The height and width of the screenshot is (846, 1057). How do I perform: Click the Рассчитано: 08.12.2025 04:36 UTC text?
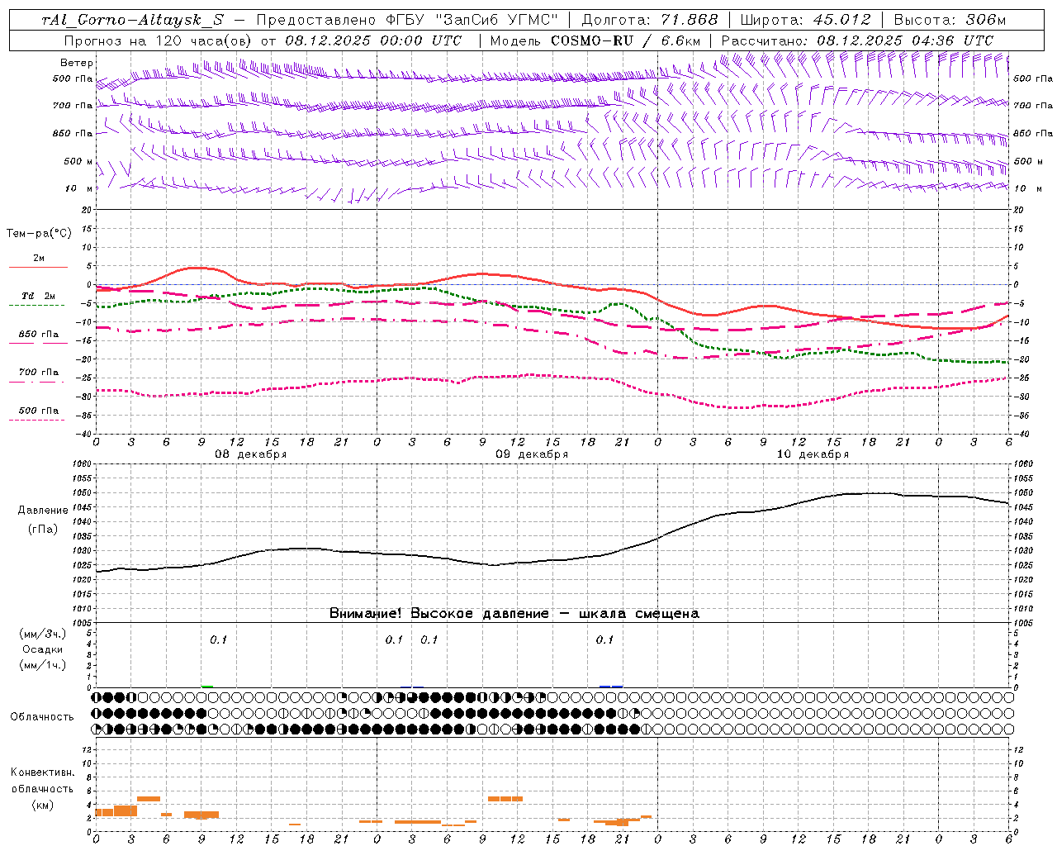(857, 40)
